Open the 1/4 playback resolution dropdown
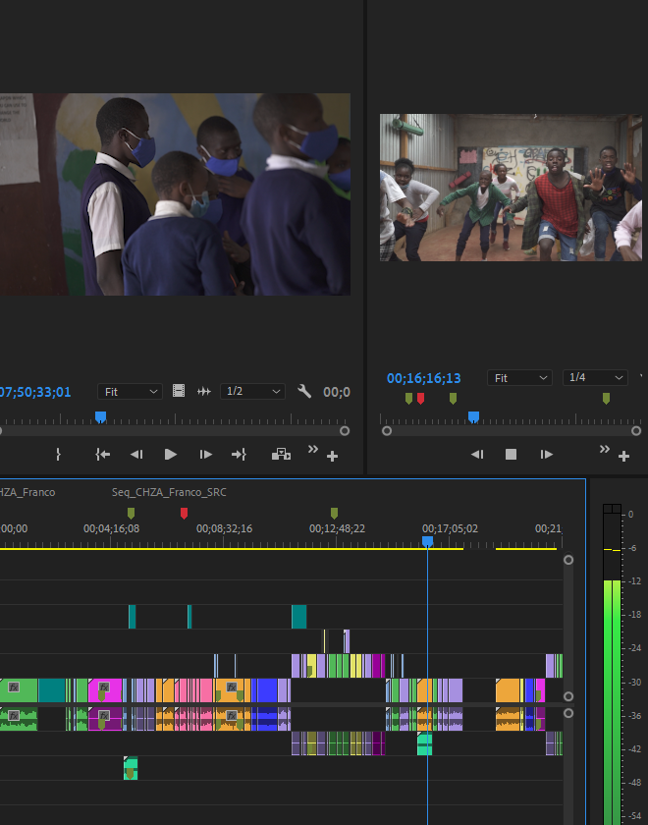The height and width of the screenshot is (825, 648). [595, 378]
